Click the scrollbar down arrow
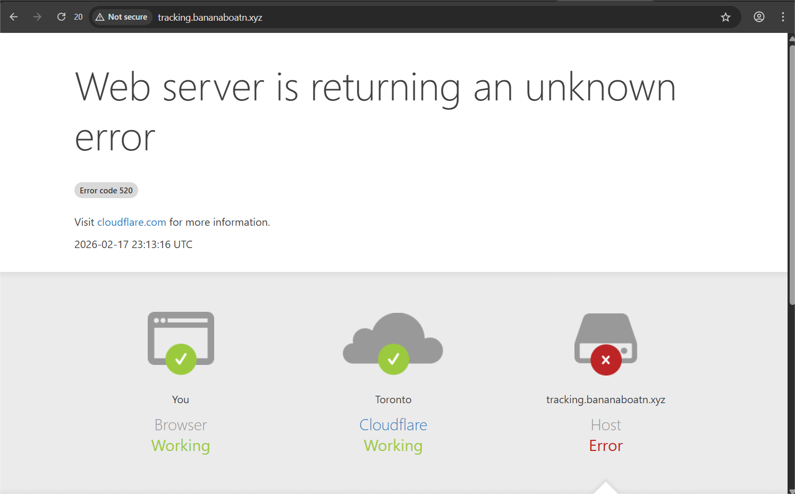795x494 pixels. pyautogui.click(x=791, y=490)
